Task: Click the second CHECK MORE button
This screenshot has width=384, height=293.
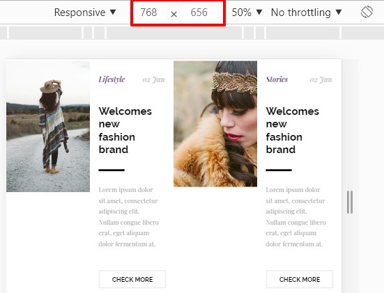Action: 300,279
